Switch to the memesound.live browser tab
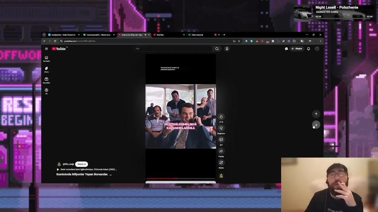Screen dimensions: 378x212 [99, 35]
